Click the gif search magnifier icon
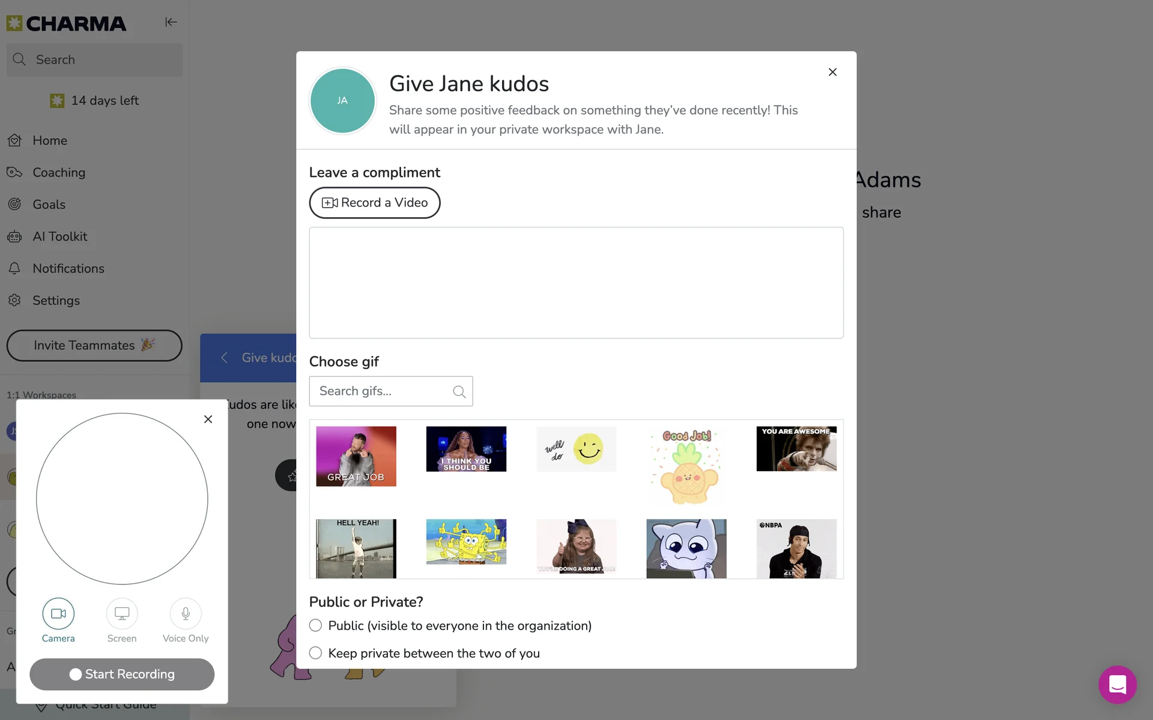 459,392
